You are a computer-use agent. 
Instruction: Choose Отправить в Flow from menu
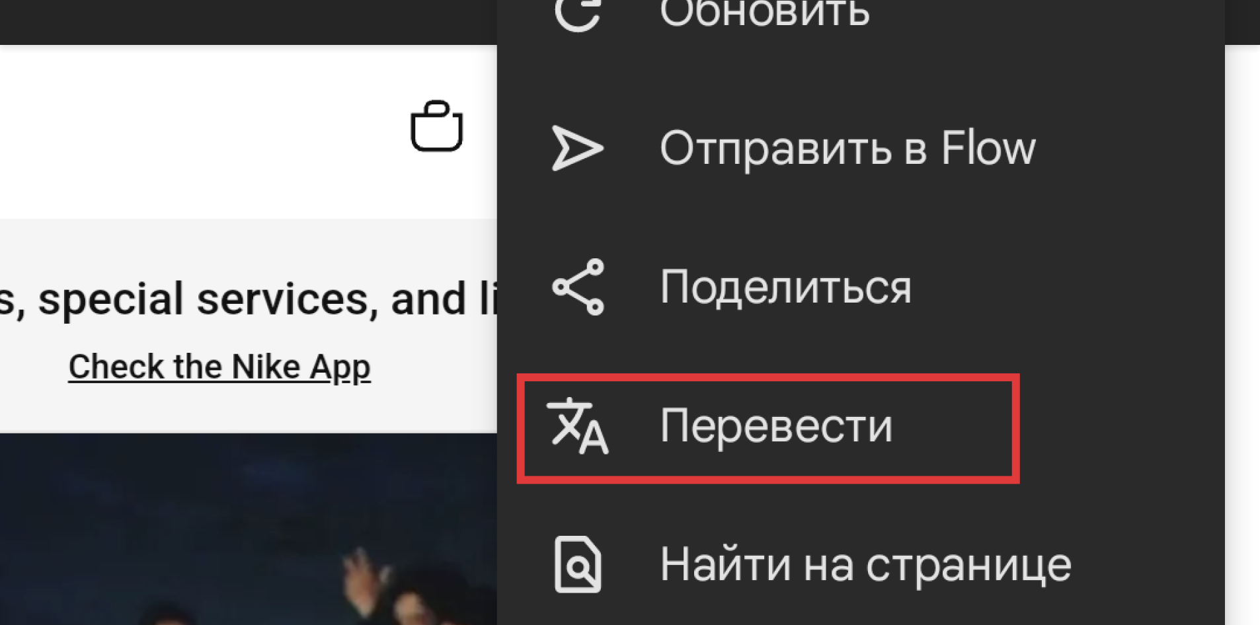[x=847, y=148]
